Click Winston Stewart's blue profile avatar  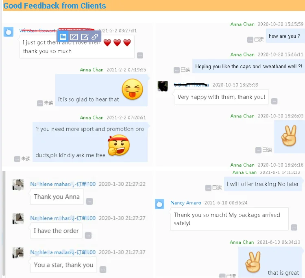(x=9, y=32)
